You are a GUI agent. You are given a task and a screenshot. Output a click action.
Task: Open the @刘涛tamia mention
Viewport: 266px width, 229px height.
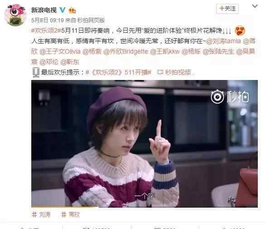223,41
